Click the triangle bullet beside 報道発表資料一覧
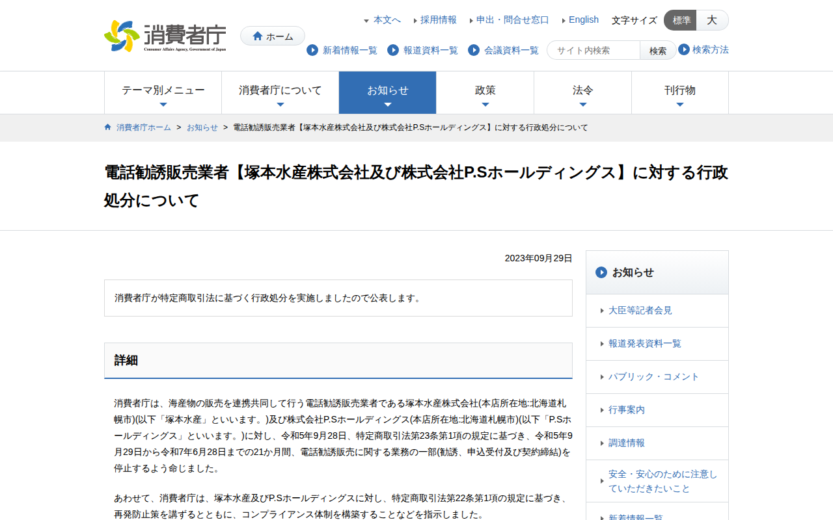 coord(603,344)
